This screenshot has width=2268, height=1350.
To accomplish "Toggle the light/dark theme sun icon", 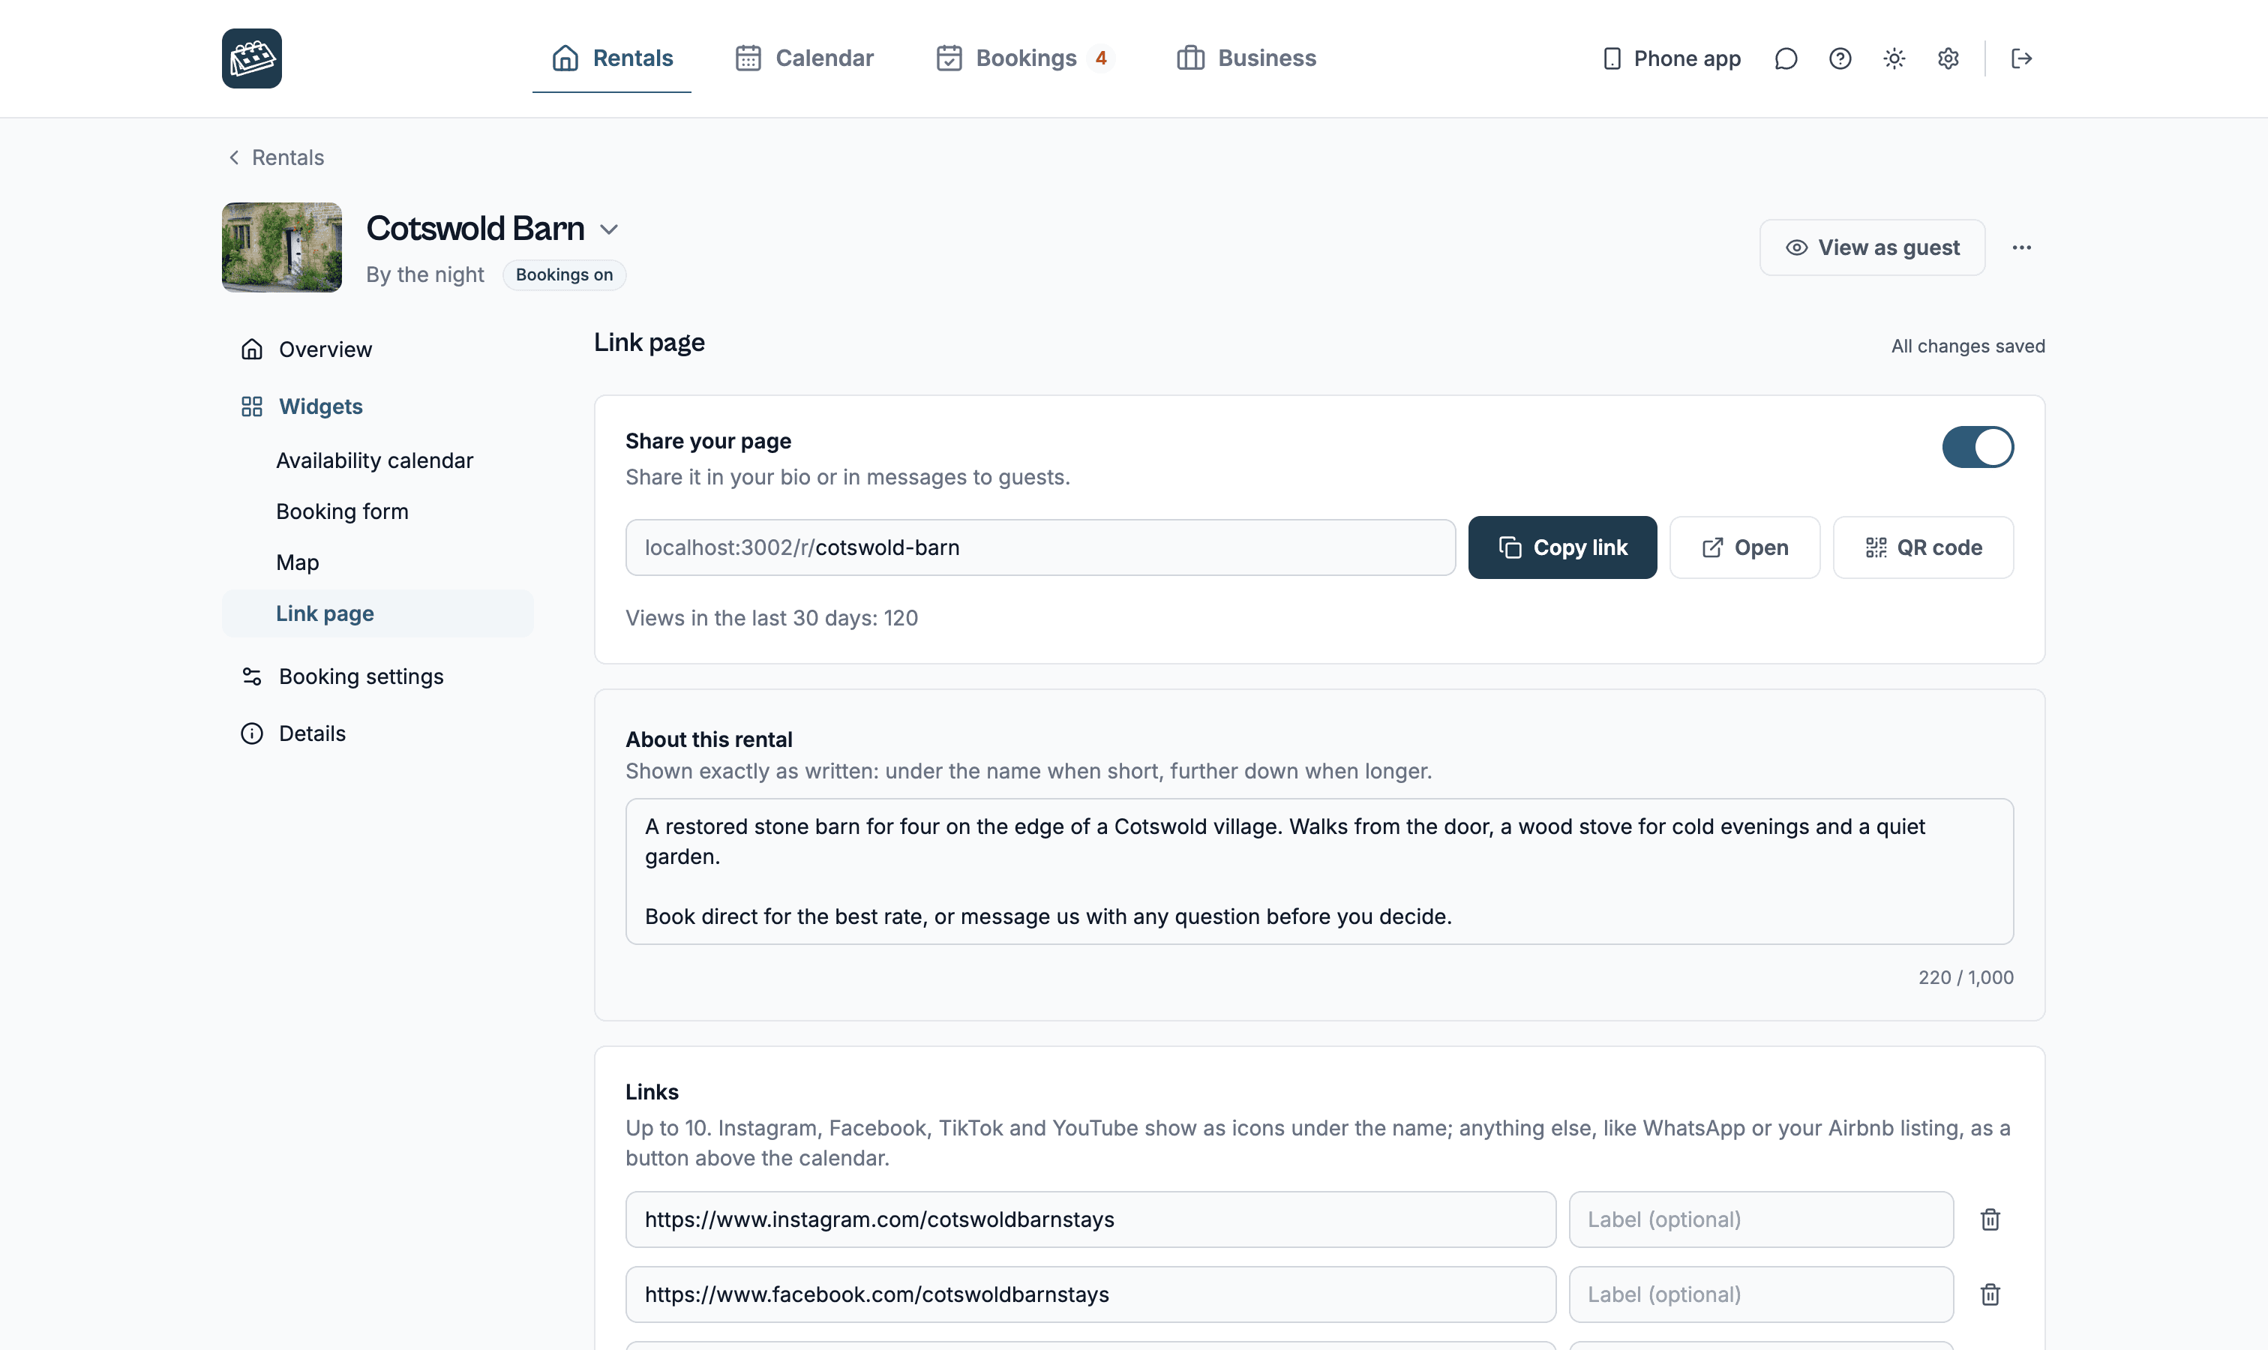I will tap(1894, 58).
